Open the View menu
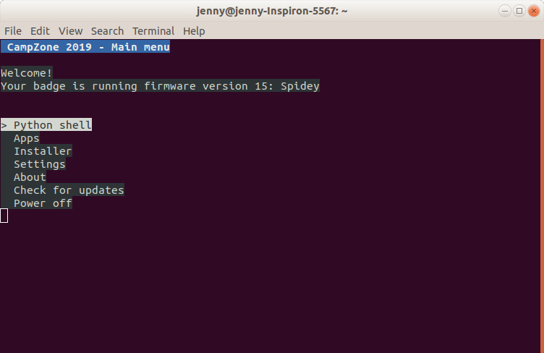Screen dimensions: 544x353 pyautogui.click(x=70, y=31)
